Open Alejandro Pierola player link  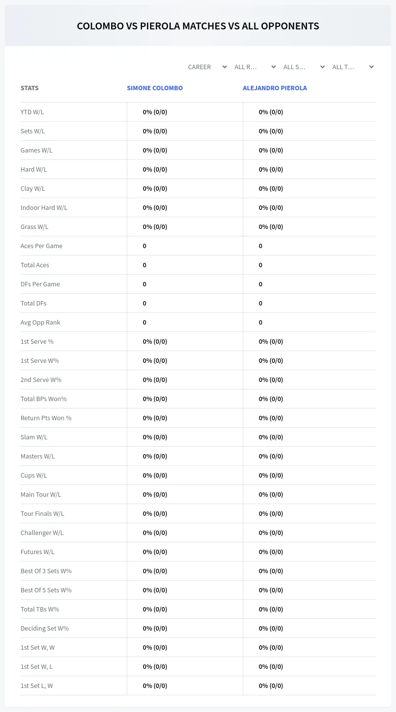275,88
